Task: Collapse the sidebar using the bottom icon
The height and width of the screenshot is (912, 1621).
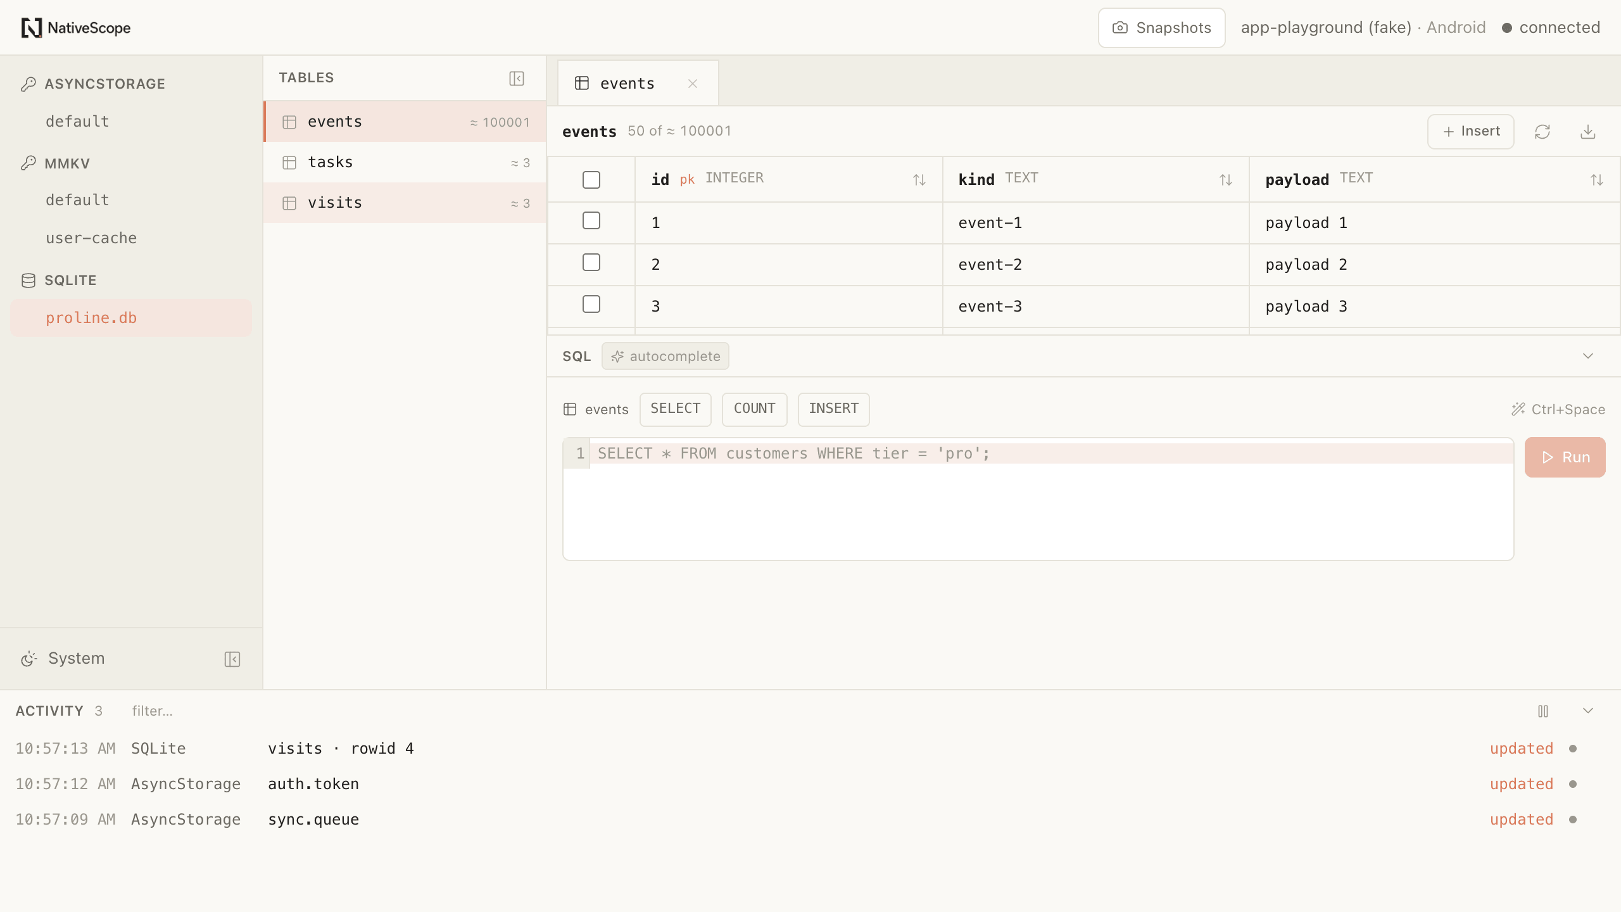Action: click(x=232, y=659)
